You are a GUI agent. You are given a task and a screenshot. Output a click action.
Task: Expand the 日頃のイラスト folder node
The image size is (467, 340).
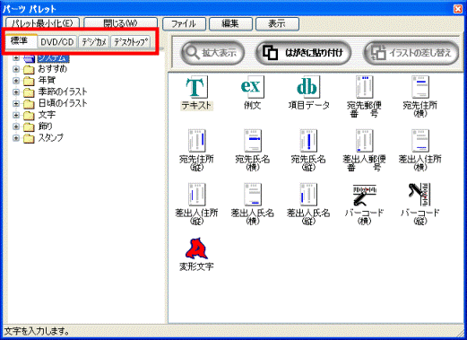[x=16, y=103]
